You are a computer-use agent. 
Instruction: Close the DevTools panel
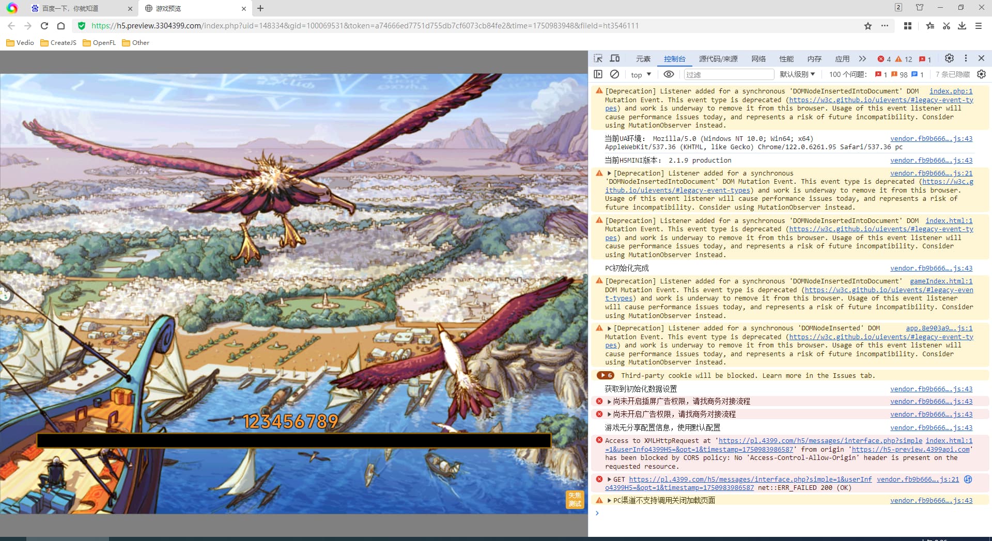coord(981,58)
